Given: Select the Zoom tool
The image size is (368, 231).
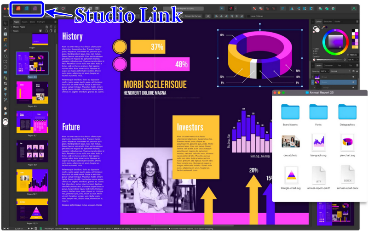Looking at the screenshot, I should 5,114.
